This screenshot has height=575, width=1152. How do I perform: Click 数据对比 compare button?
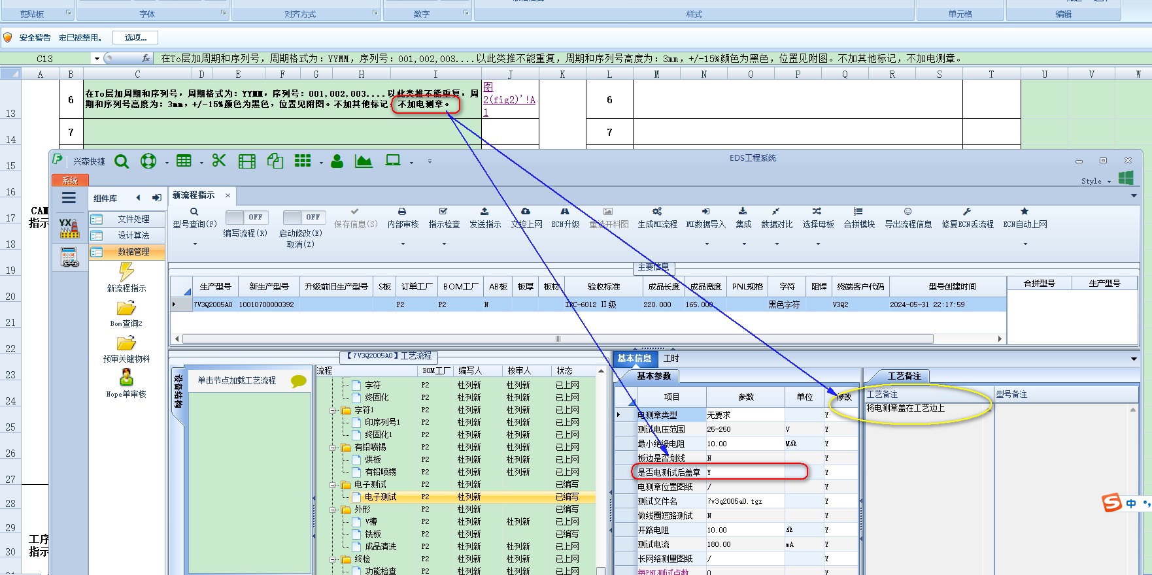point(777,218)
